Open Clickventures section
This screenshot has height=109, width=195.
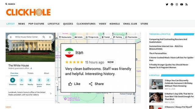click(x=86, y=24)
